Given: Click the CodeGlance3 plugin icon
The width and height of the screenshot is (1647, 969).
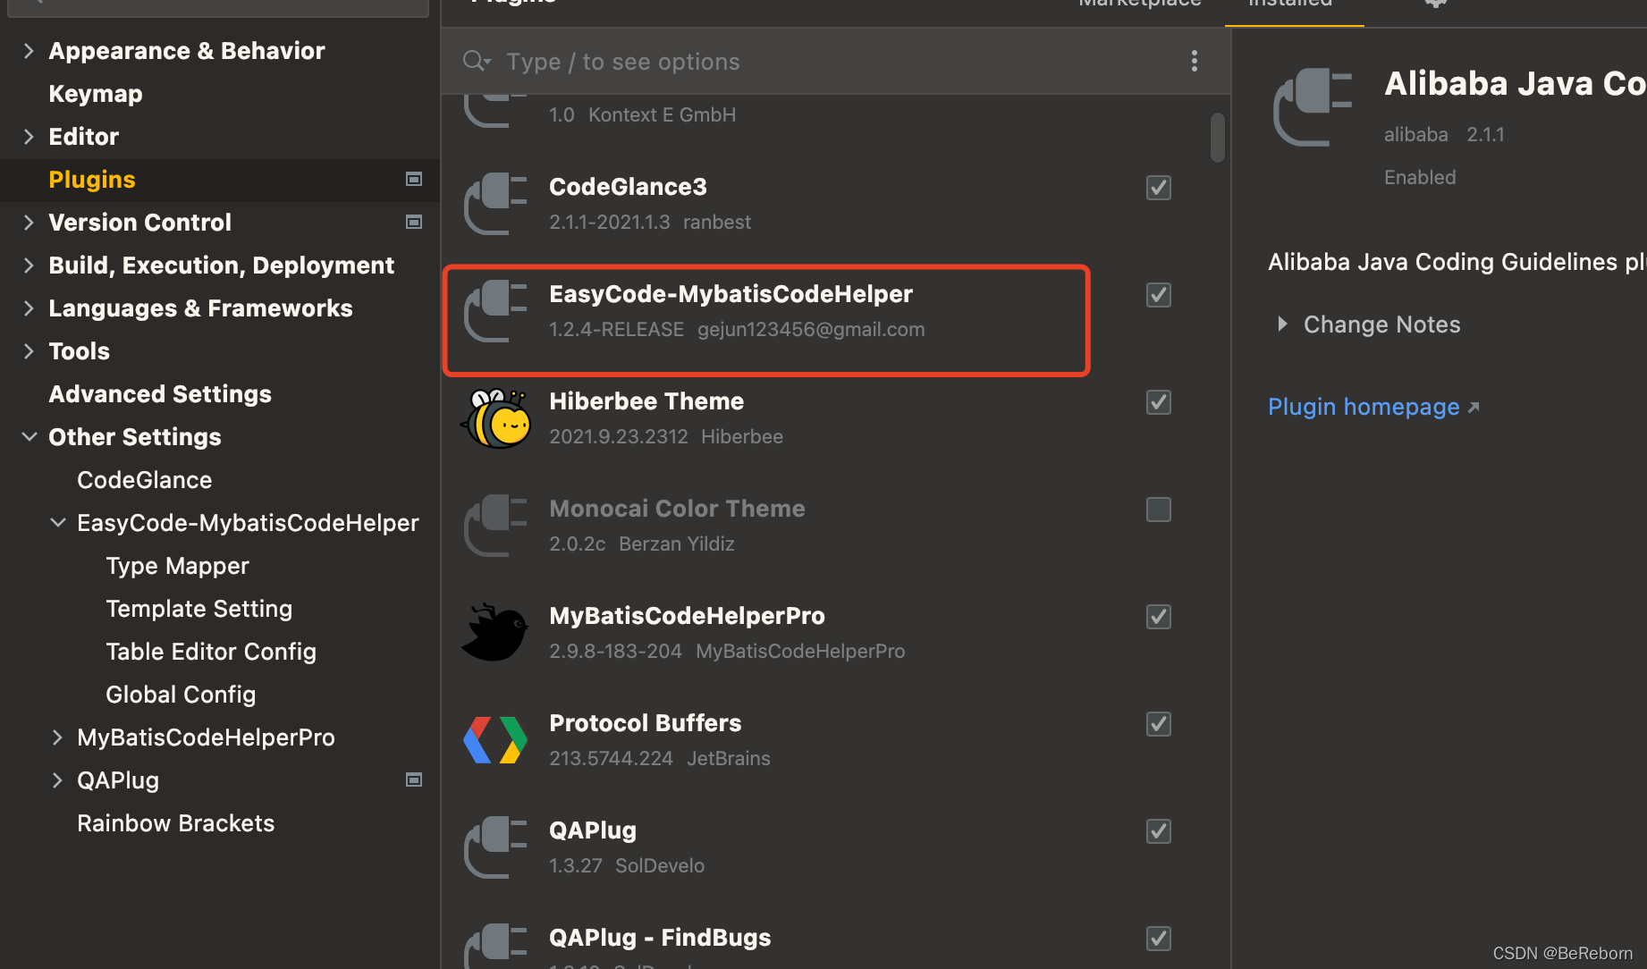Looking at the screenshot, I should click(495, 204).
